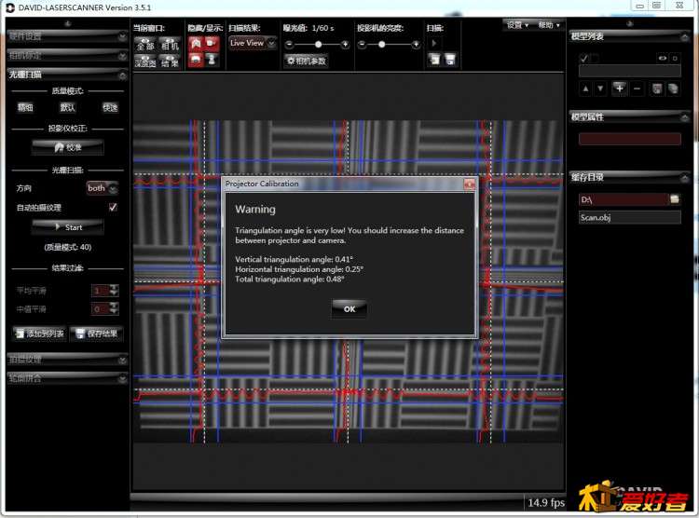Expand the 拍摄纹理 texture capture panel

tap(67, 360)
